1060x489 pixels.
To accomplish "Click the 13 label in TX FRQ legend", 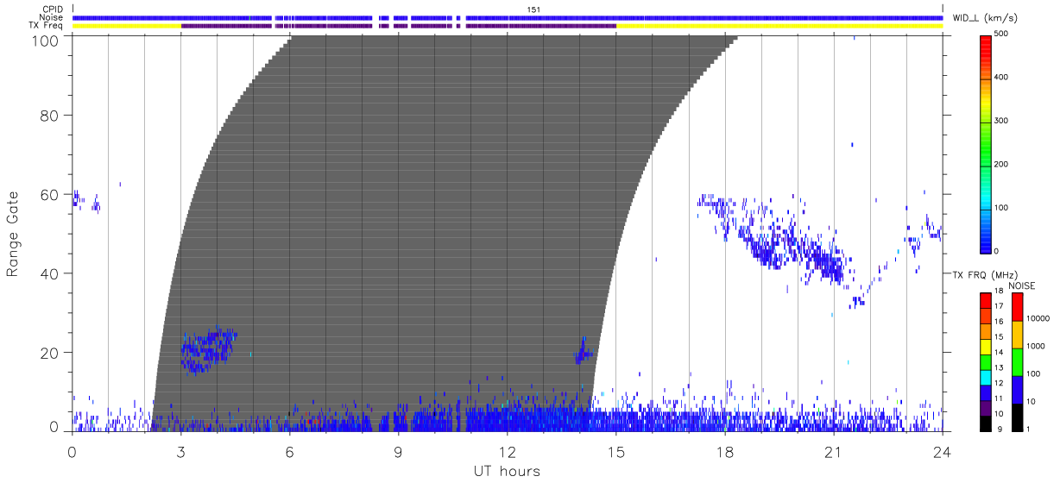I will click(1000, 368).
